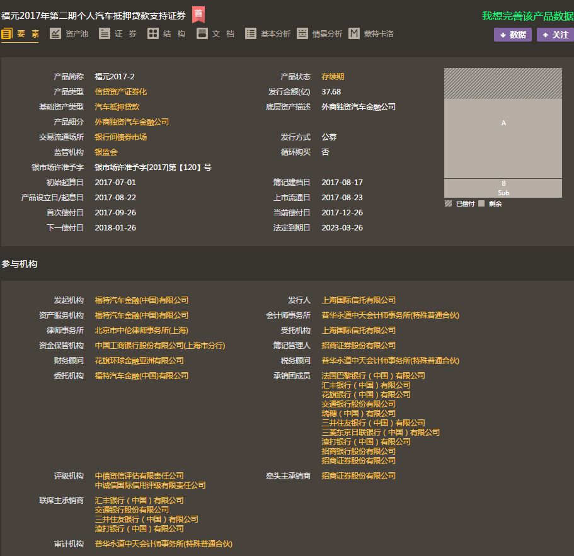
Task: Click the 文档 archive icon
Action: click(x=202, y=33)
